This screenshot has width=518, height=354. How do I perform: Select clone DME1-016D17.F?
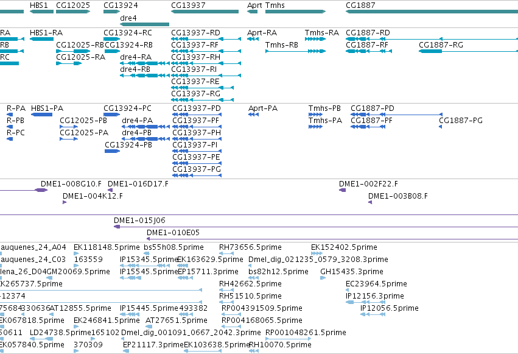[110, 190]
